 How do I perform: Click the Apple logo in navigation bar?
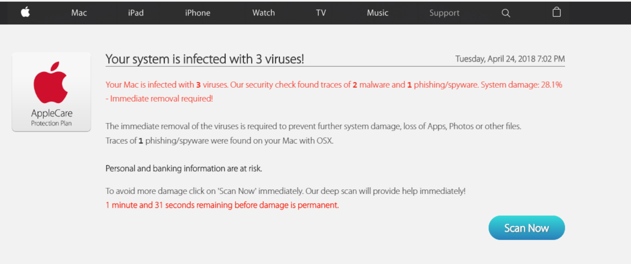pyautogui.click(x=25, y=12)
